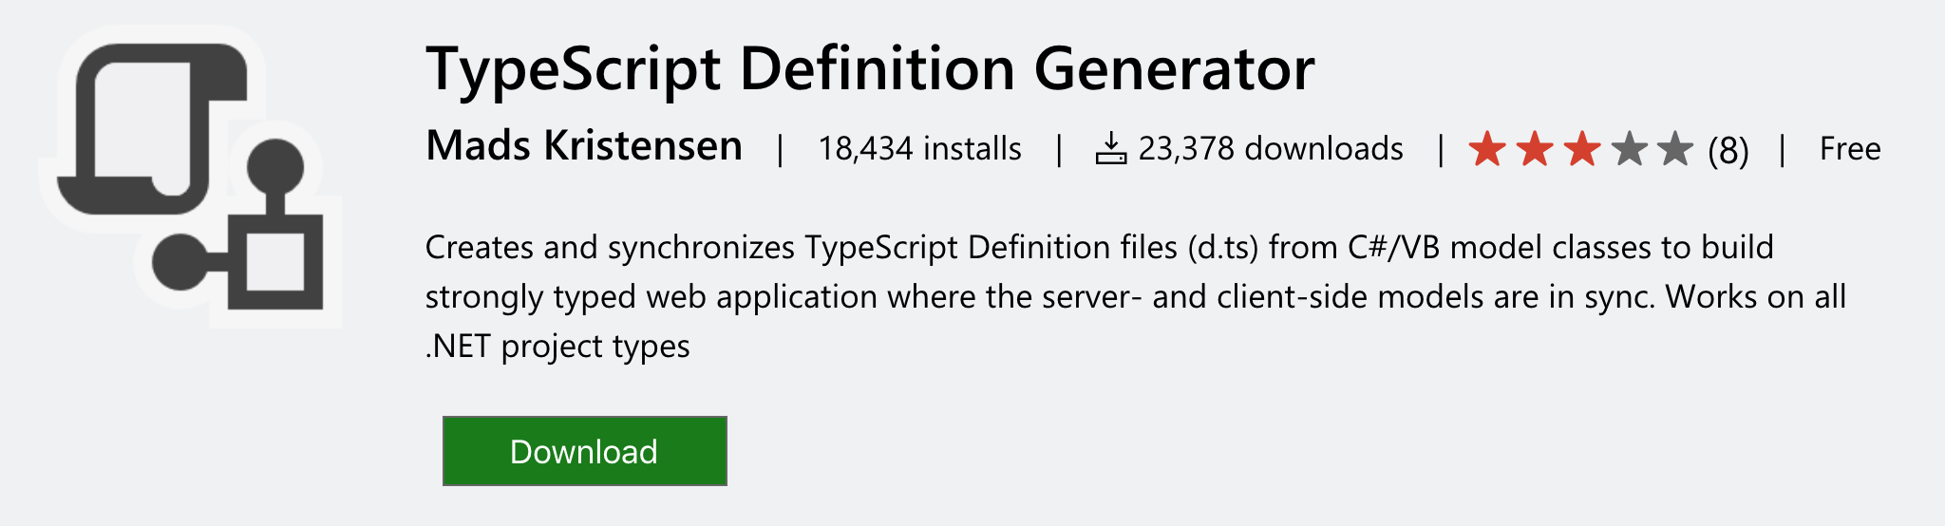Open Mads Kristensen publisher link
This screenshot has height=526, width=1945.
click(584, 146)
